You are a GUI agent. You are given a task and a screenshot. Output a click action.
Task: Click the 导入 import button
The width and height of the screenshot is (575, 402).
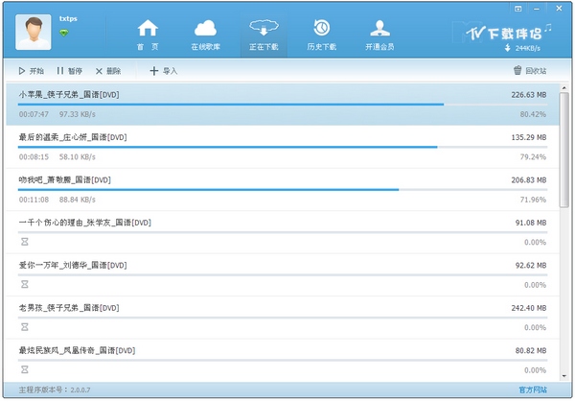tap(164, 71)
